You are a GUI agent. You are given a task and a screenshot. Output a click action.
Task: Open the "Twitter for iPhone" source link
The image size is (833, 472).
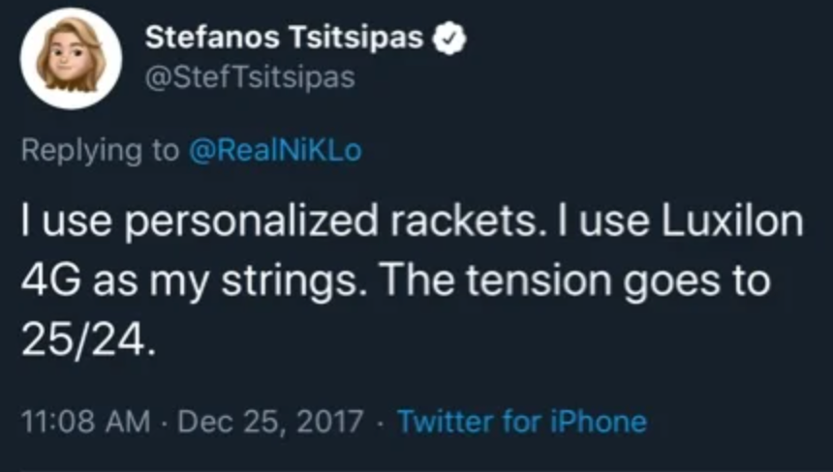tap(521, 422)
